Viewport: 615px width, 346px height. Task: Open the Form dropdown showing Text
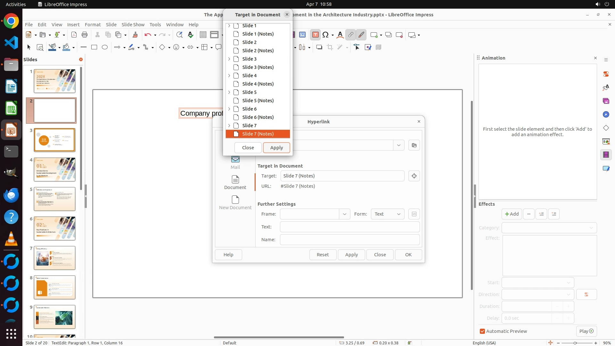tap(387, 214)
